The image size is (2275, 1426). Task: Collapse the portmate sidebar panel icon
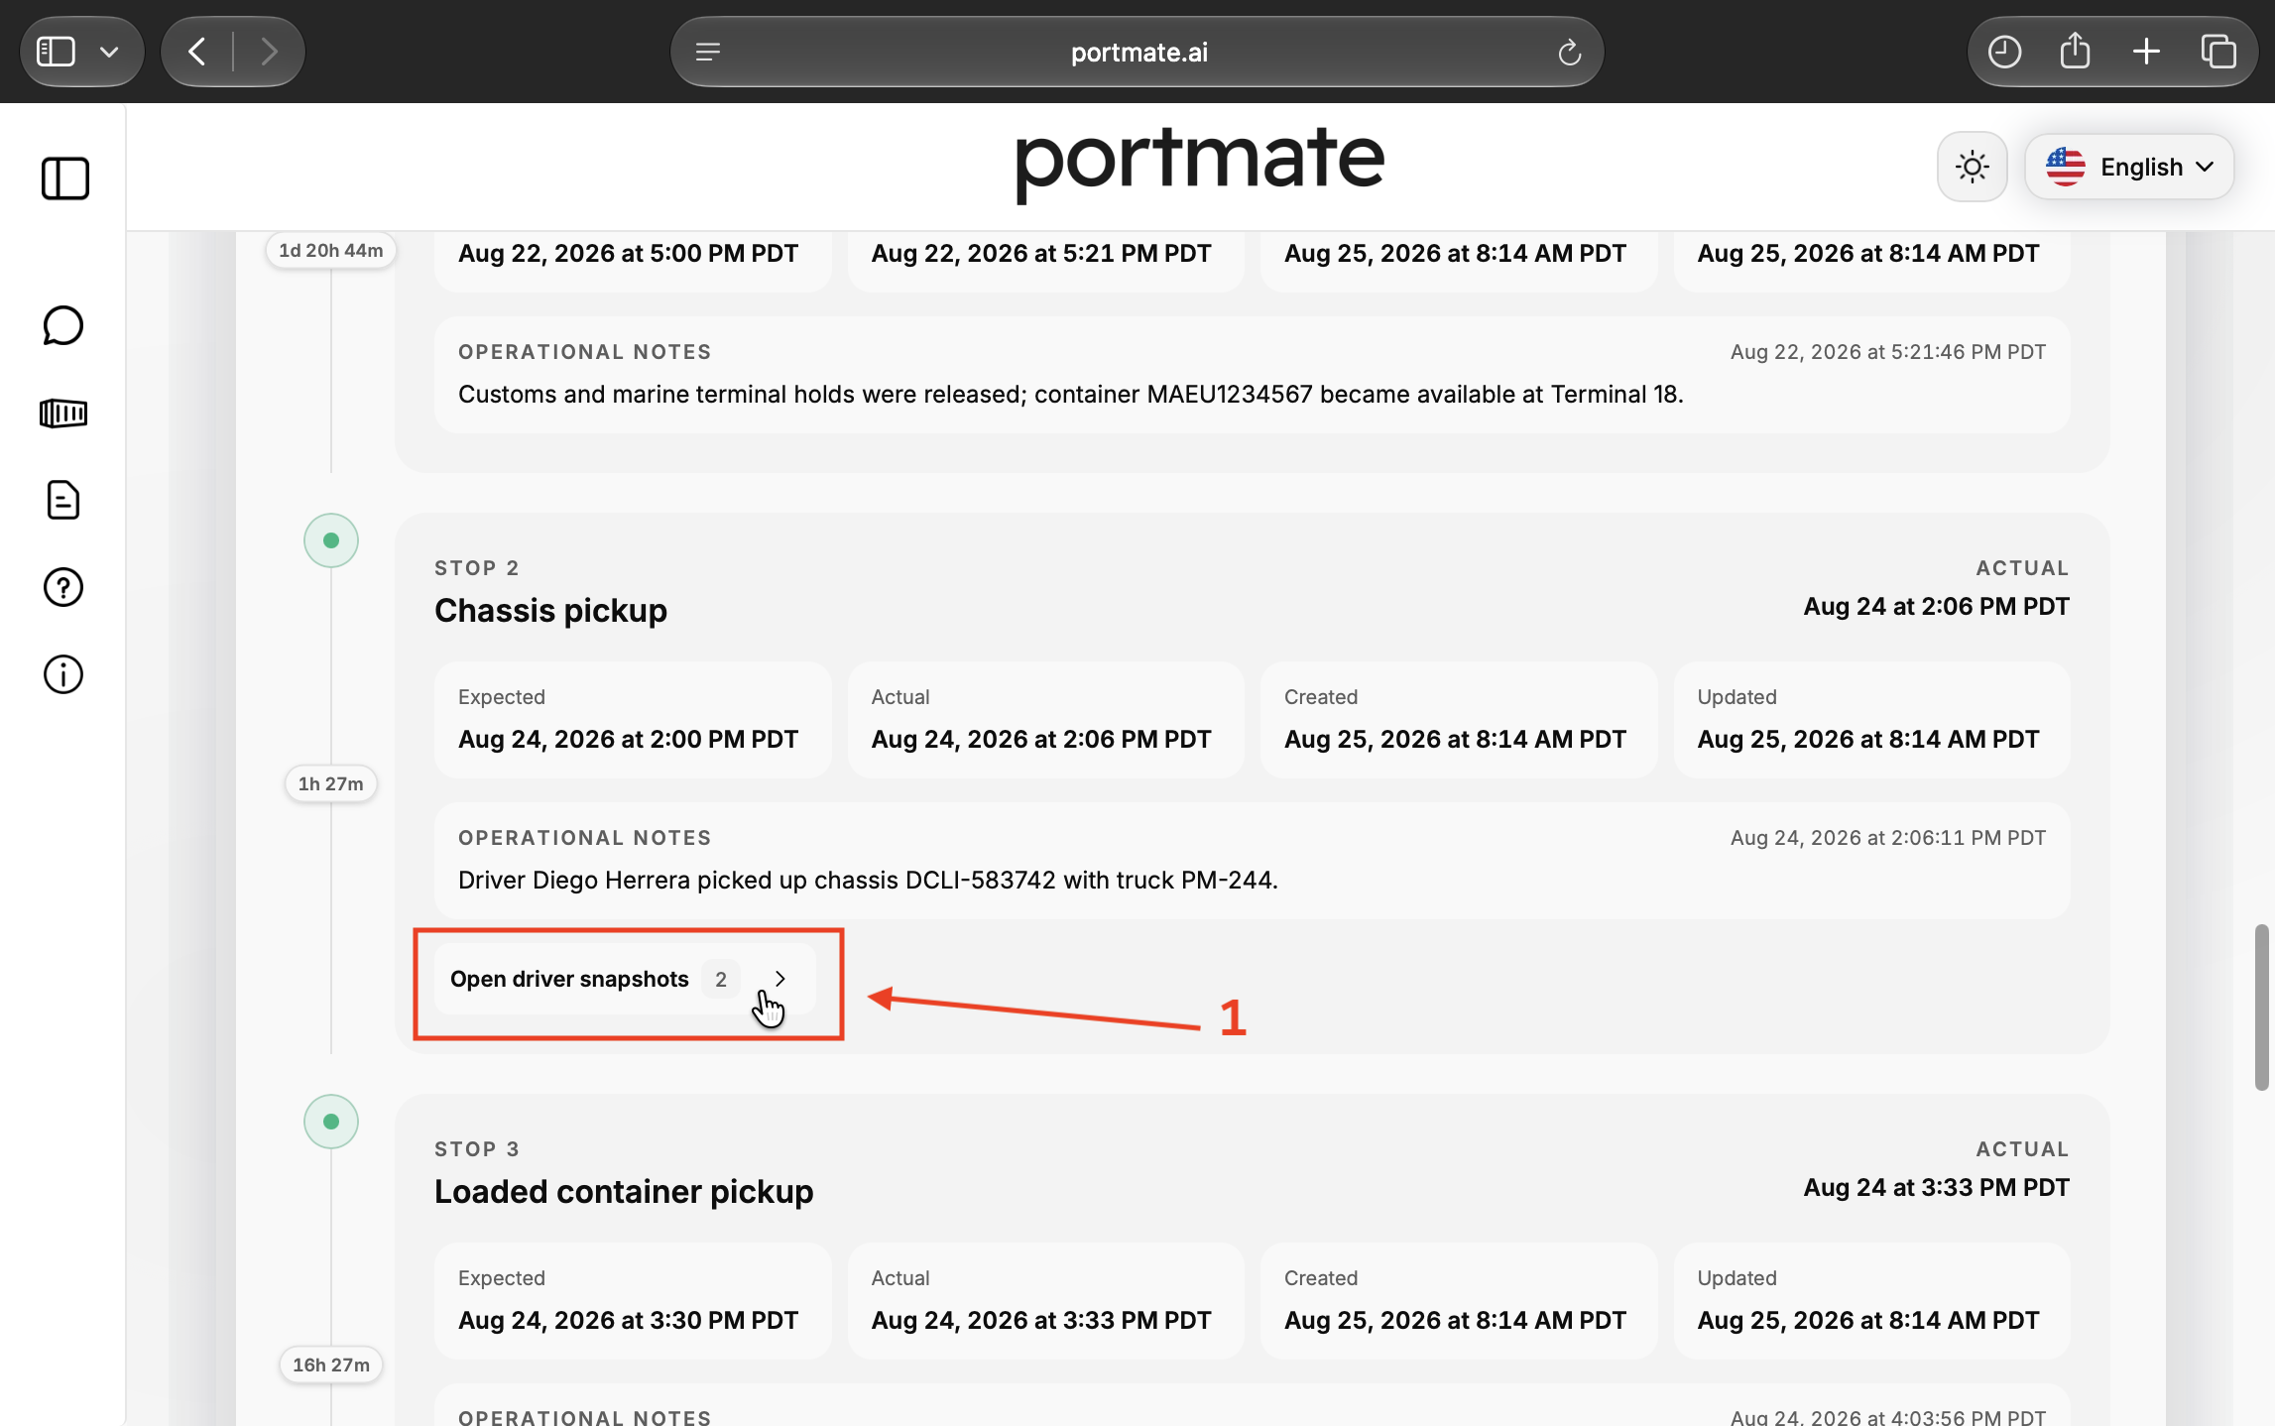coord(65,178)
